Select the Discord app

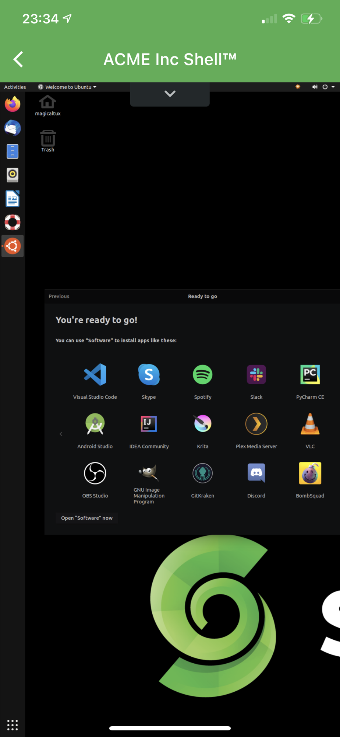[256, 480]
